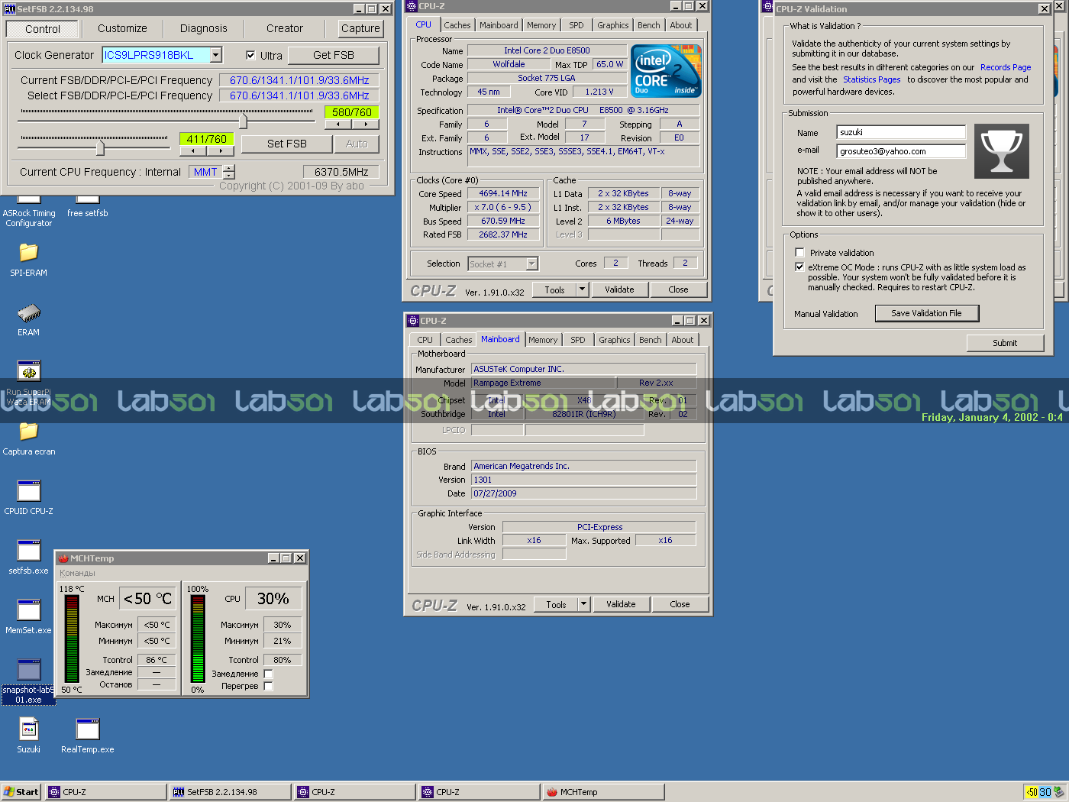Launch CPUID CPU-Z desktop shortcut
Image resolution: width=1069 pixels, height=802 pixels.
[28, 491]
